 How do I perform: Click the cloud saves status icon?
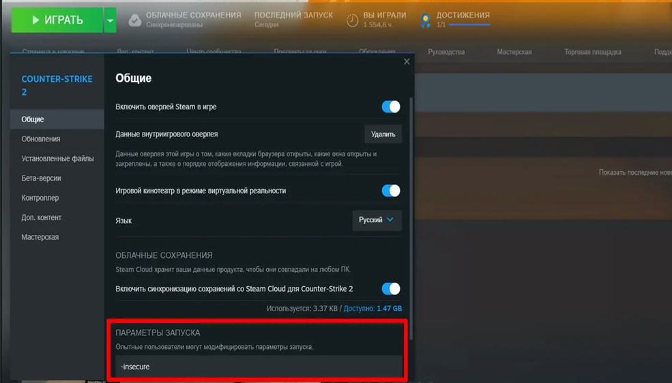pyautogui.click(x=134, y=20)
